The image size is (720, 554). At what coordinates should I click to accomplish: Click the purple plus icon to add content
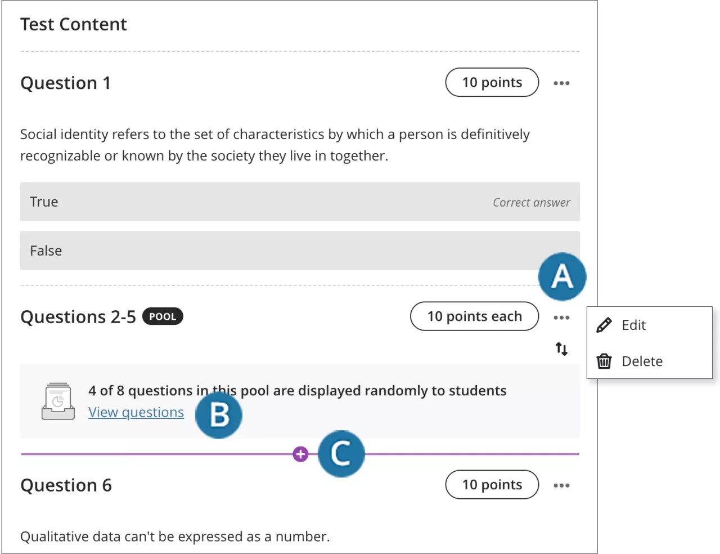pos(300,453)
